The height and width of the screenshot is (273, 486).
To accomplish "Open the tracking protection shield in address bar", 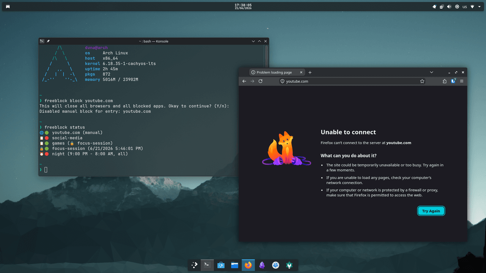I will click(282, 81).
